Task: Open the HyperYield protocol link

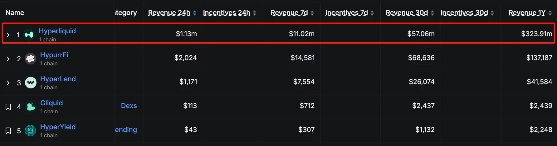Action: click(x=58, y=127)
